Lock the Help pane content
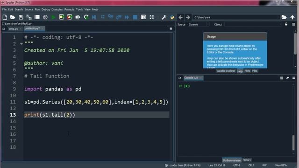299x168 pixels. [286, 24]
